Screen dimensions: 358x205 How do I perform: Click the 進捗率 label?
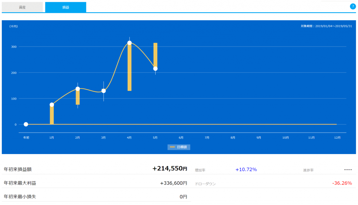pyautogui.click(x=308, y=170)
